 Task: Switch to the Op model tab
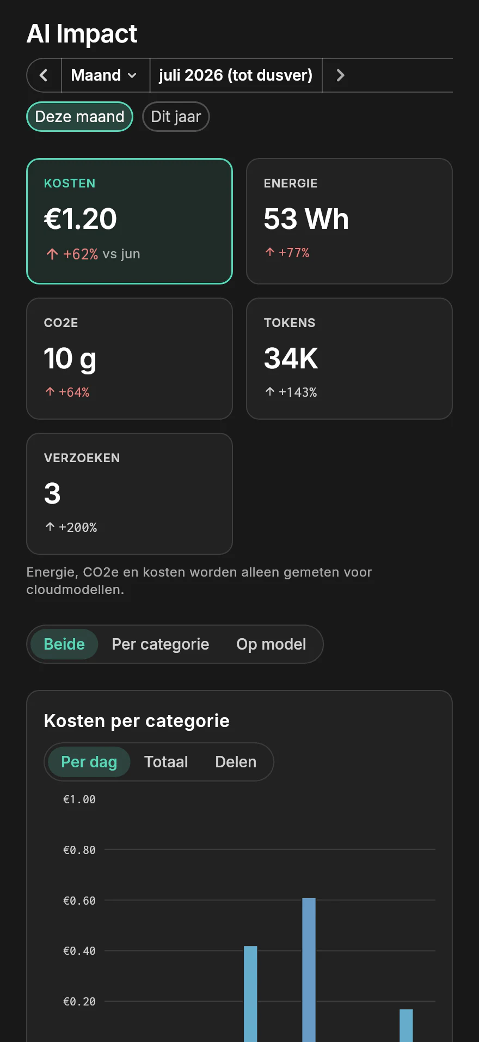[271, 644]
